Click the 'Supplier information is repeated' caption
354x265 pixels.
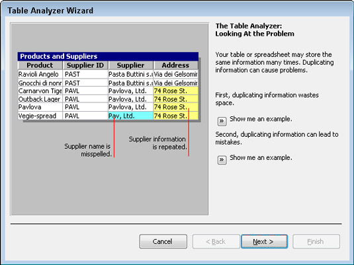[157, 143]
